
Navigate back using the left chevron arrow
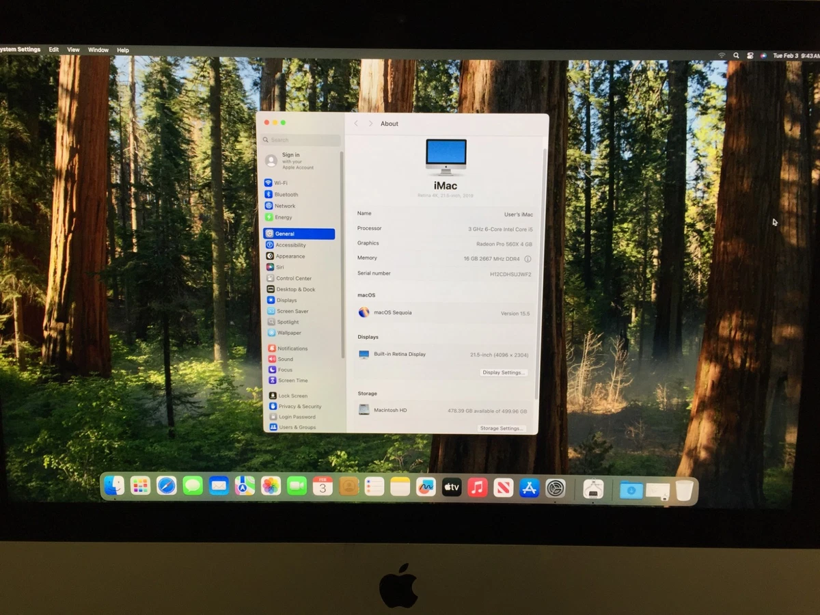pyautogui.click(x=356, y=123)
